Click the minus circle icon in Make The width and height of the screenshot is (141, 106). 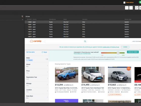(47, 59)
